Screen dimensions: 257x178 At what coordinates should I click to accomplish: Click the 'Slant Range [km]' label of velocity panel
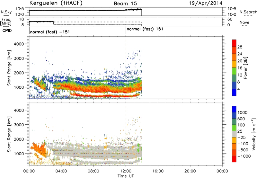coord(9,134)
